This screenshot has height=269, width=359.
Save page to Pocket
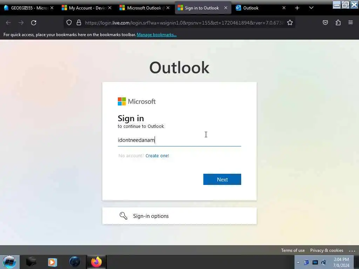pyautogui.click(x=325, y=22)
